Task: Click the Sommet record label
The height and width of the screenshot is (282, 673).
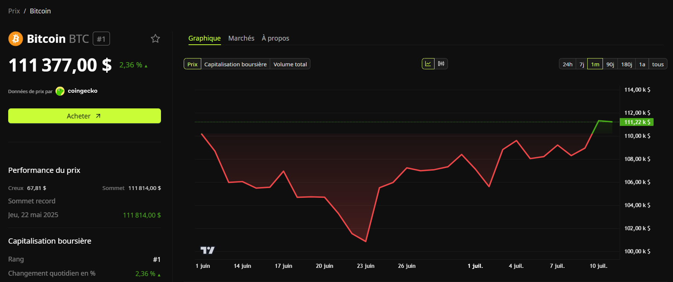Action: point(32,201)
